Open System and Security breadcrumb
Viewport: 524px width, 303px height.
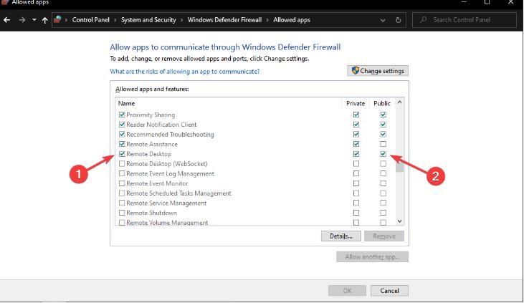pos(148,20)
